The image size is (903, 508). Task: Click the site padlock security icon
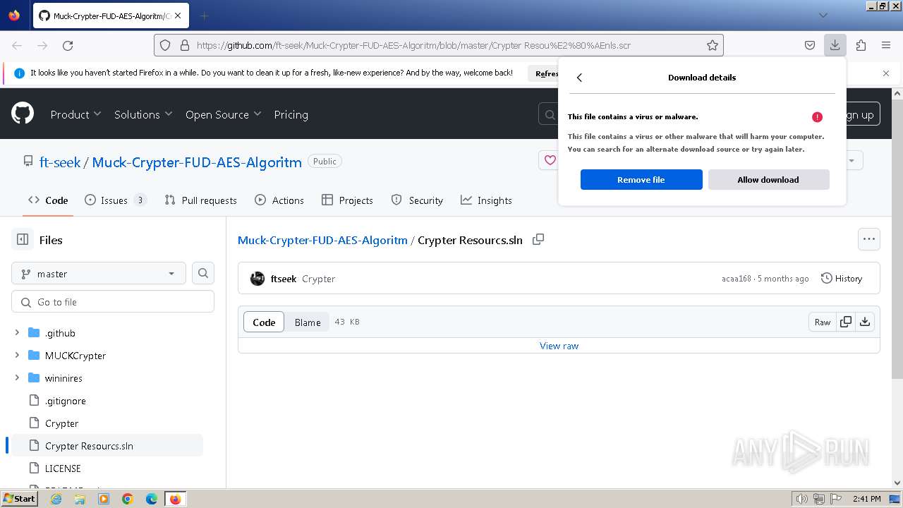[x=185, y=45]
